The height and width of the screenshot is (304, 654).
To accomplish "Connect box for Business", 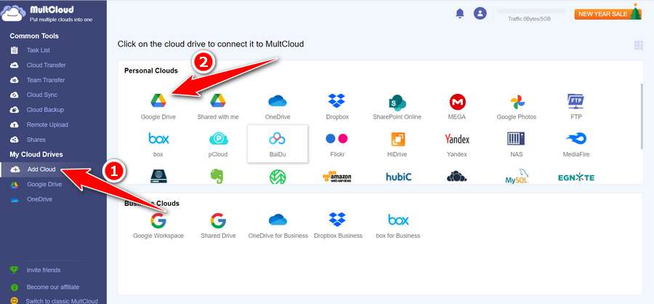I will pos(397,225).
